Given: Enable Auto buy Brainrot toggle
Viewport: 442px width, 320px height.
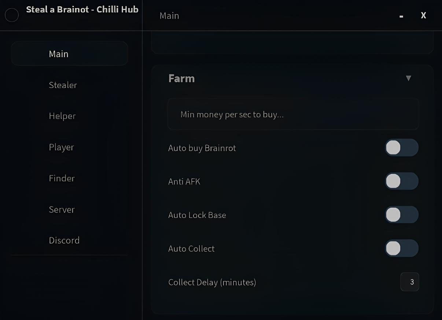Looking at the screenshot, I should (401, 148).
